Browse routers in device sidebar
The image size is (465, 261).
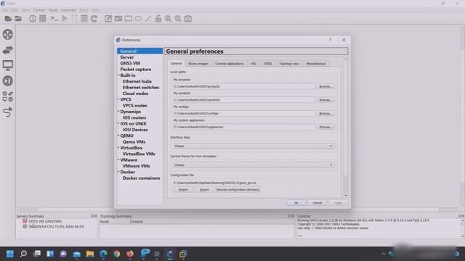pyautogui.click(x=8, y=35)
